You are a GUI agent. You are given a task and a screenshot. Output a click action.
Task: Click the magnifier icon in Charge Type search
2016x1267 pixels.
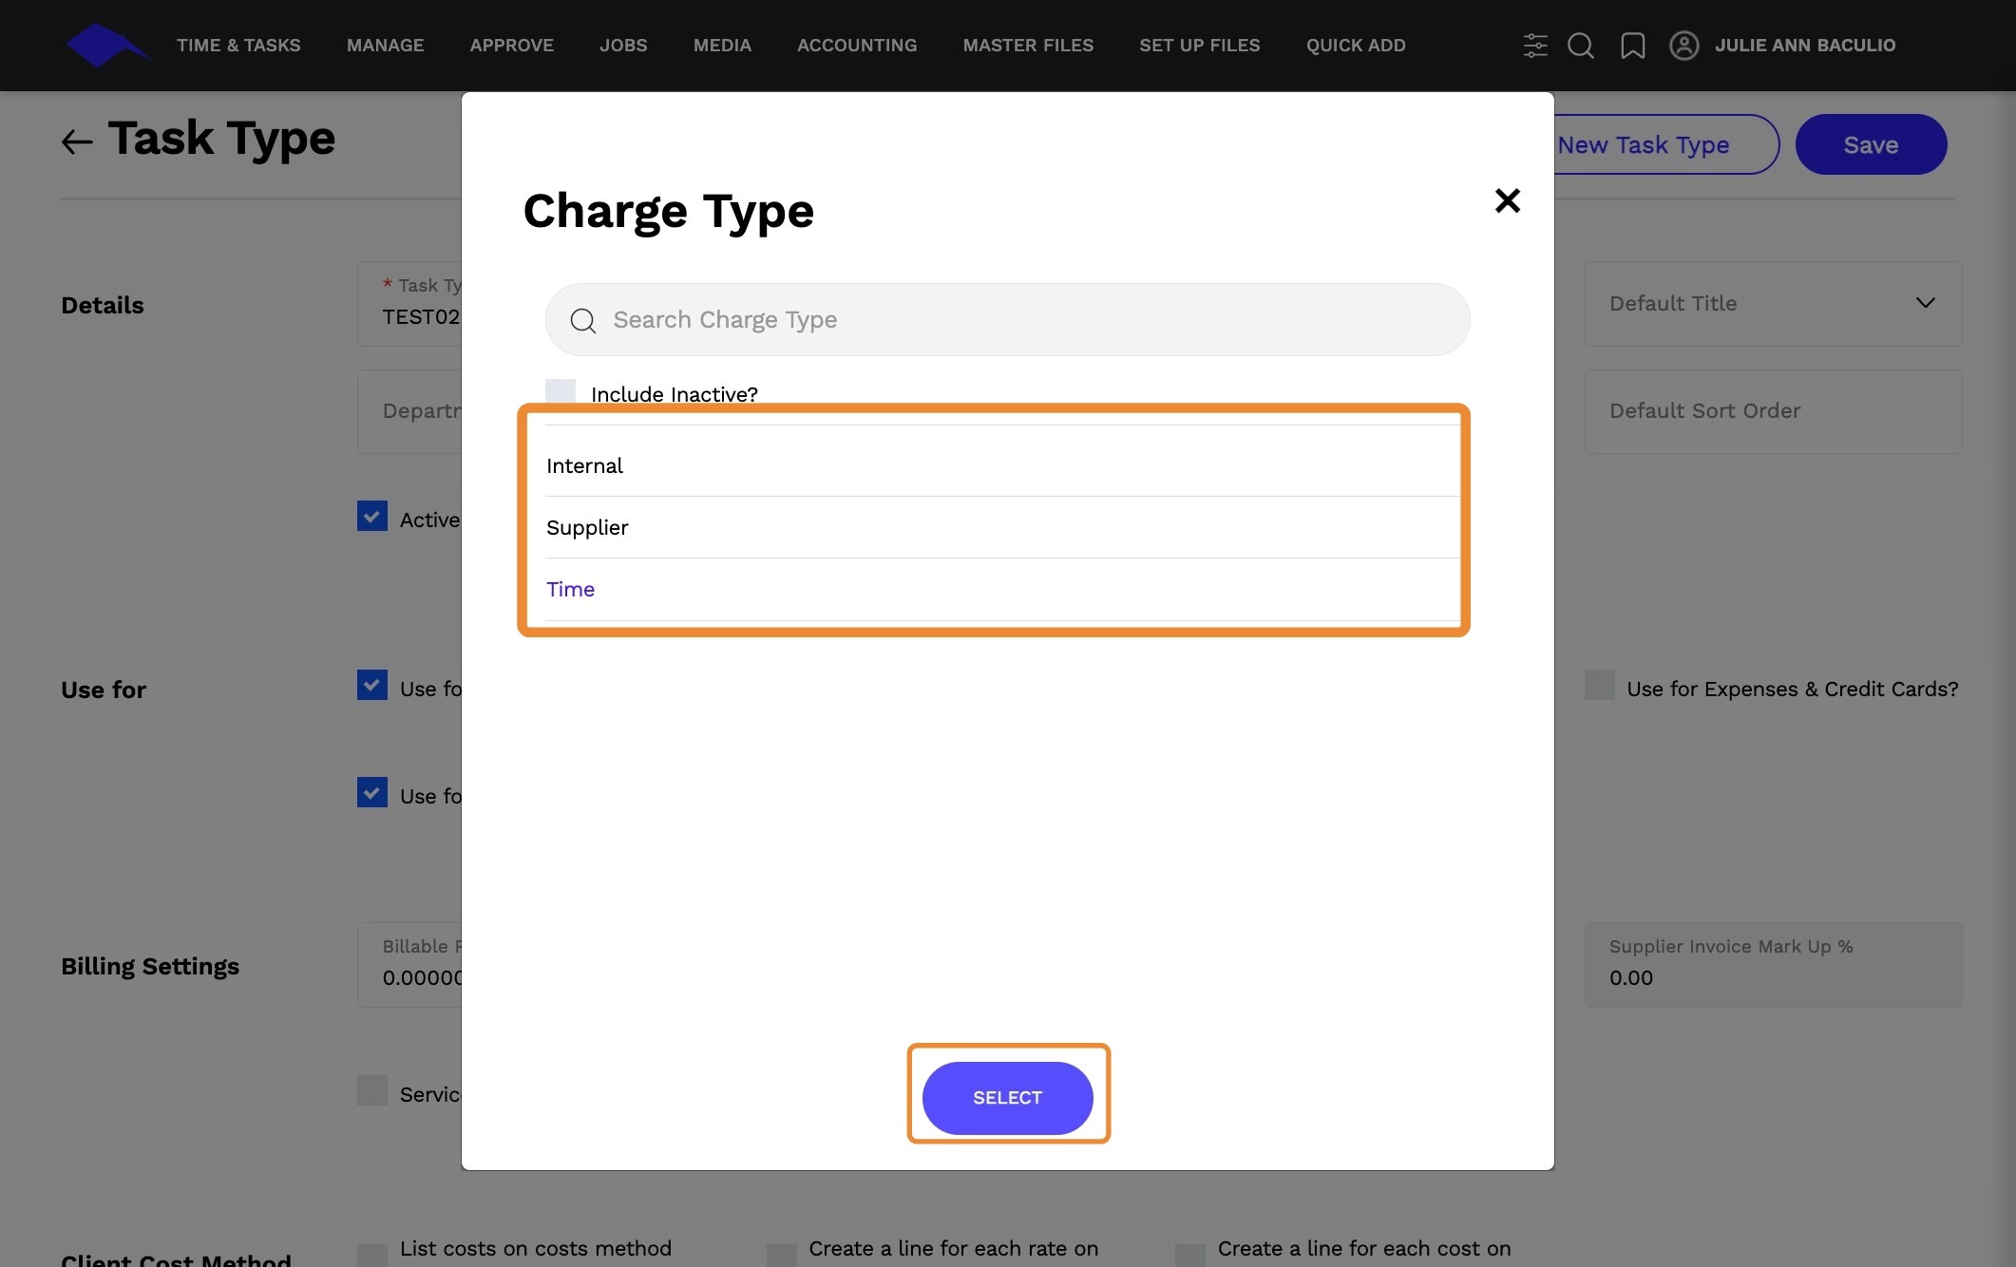pyautogui.click(x=583, y=321)
